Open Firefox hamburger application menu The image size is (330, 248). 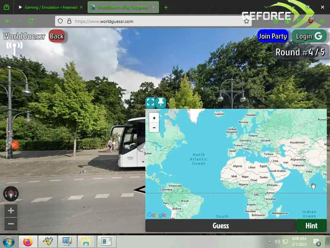pos(322,21)
